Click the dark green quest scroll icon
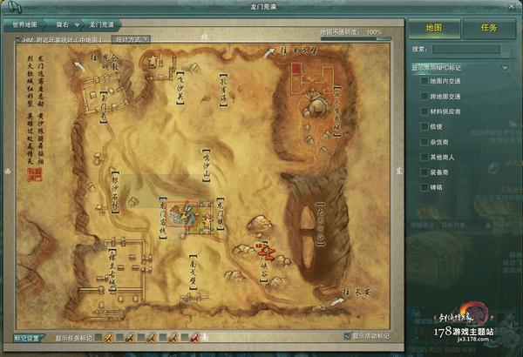Image resolution: width=523 pixels, height=357 pixels. [x=129, y=338]
